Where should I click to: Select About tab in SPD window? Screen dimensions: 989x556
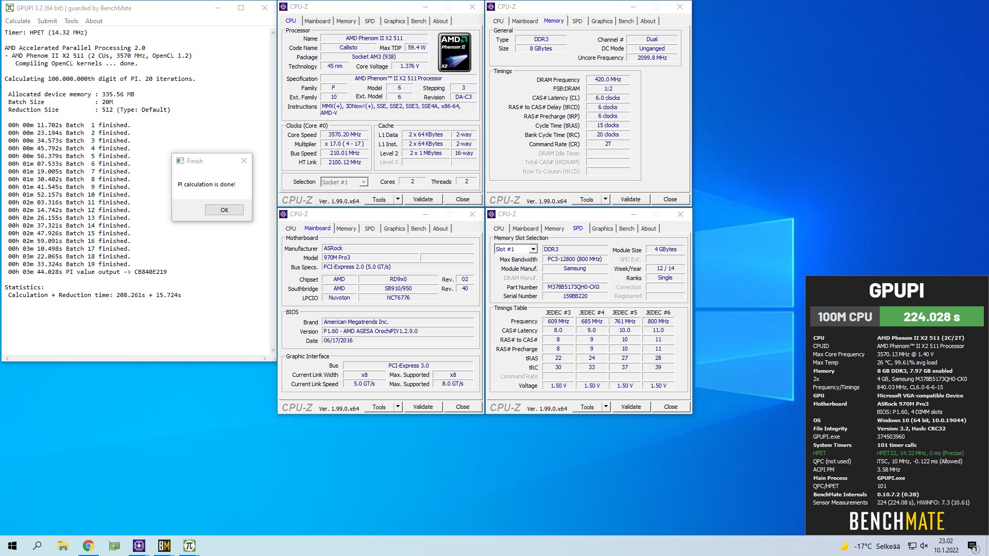pos(649,229)
